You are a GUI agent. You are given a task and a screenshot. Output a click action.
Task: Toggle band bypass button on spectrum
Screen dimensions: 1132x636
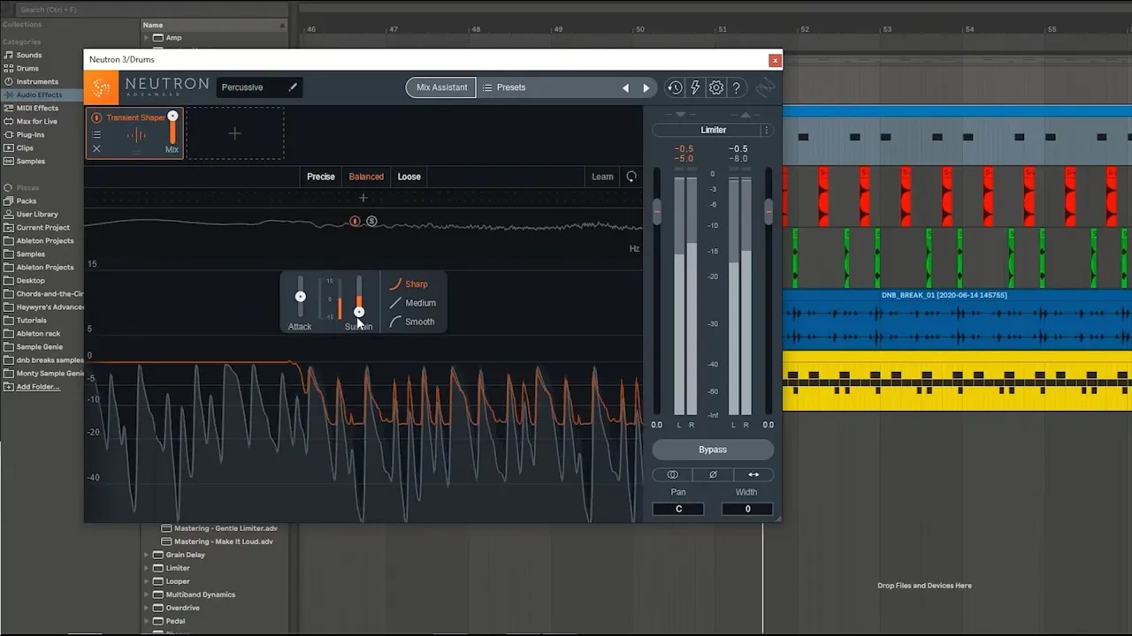[x=355, y=221]
